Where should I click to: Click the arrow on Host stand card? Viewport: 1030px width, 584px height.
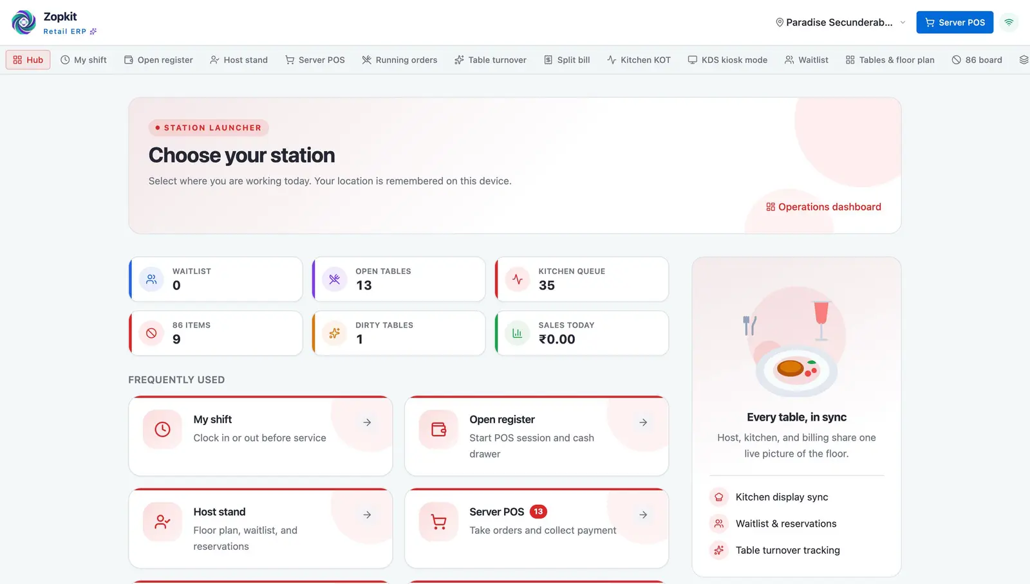(x=367, y=515)
